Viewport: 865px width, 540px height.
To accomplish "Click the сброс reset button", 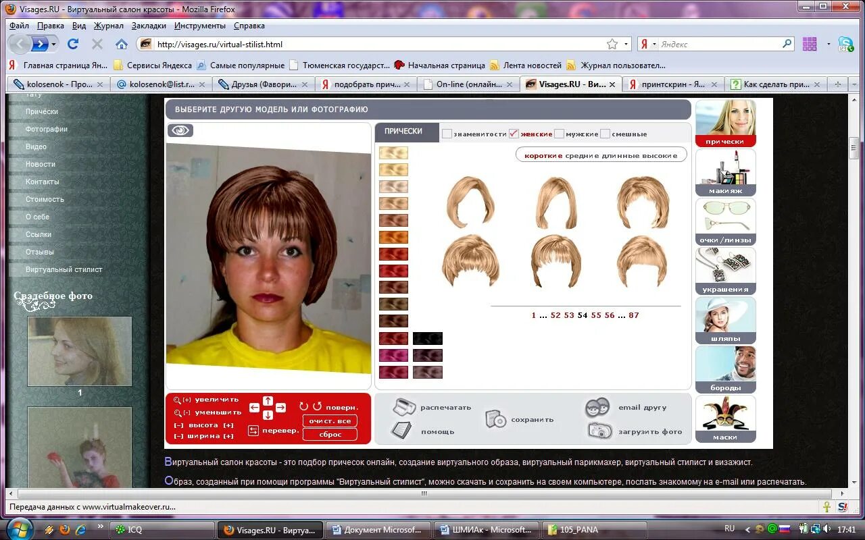I will click(x=330, y=434).
